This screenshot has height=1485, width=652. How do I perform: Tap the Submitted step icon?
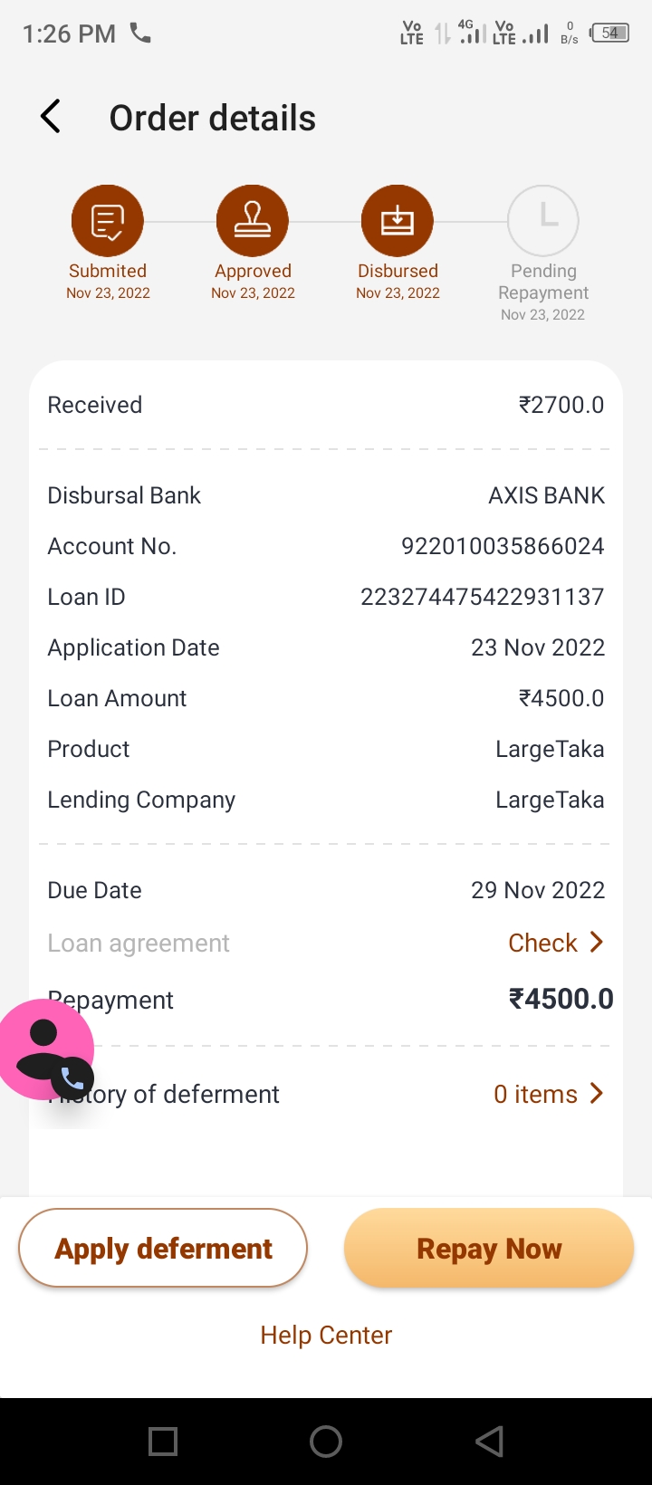pyautogui.click(x=108, y=221)
